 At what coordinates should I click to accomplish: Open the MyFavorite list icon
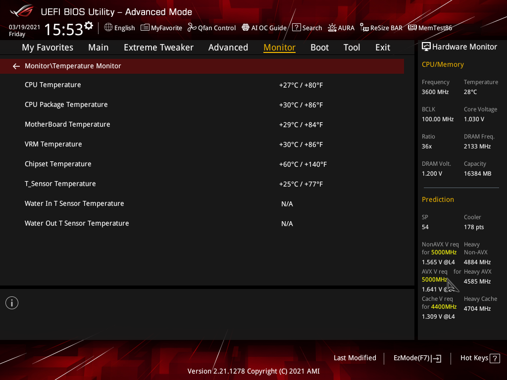[x=145, y=28]
